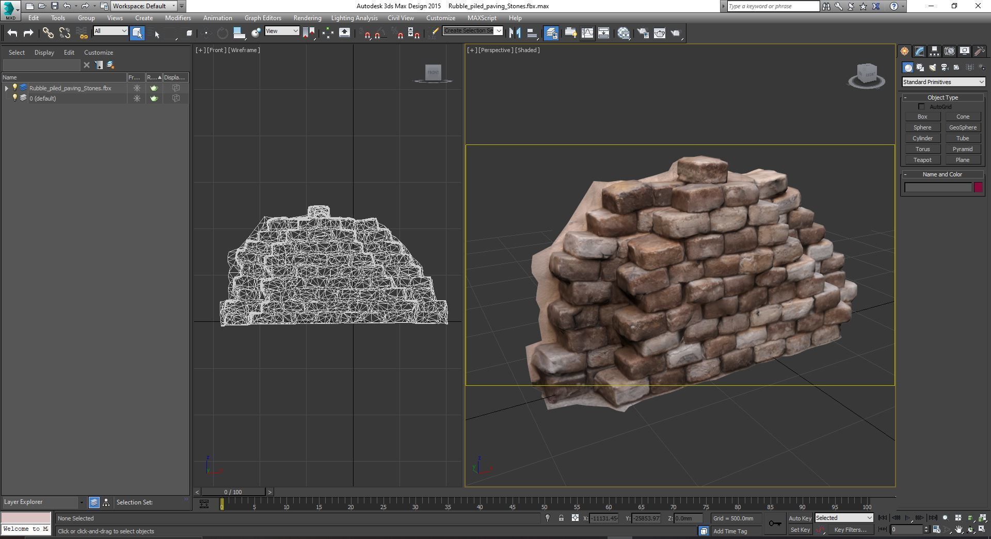Click the object color swatch
Image resolution: width=991 pixels, height=539 pixels.
click(x=978, y=188)
